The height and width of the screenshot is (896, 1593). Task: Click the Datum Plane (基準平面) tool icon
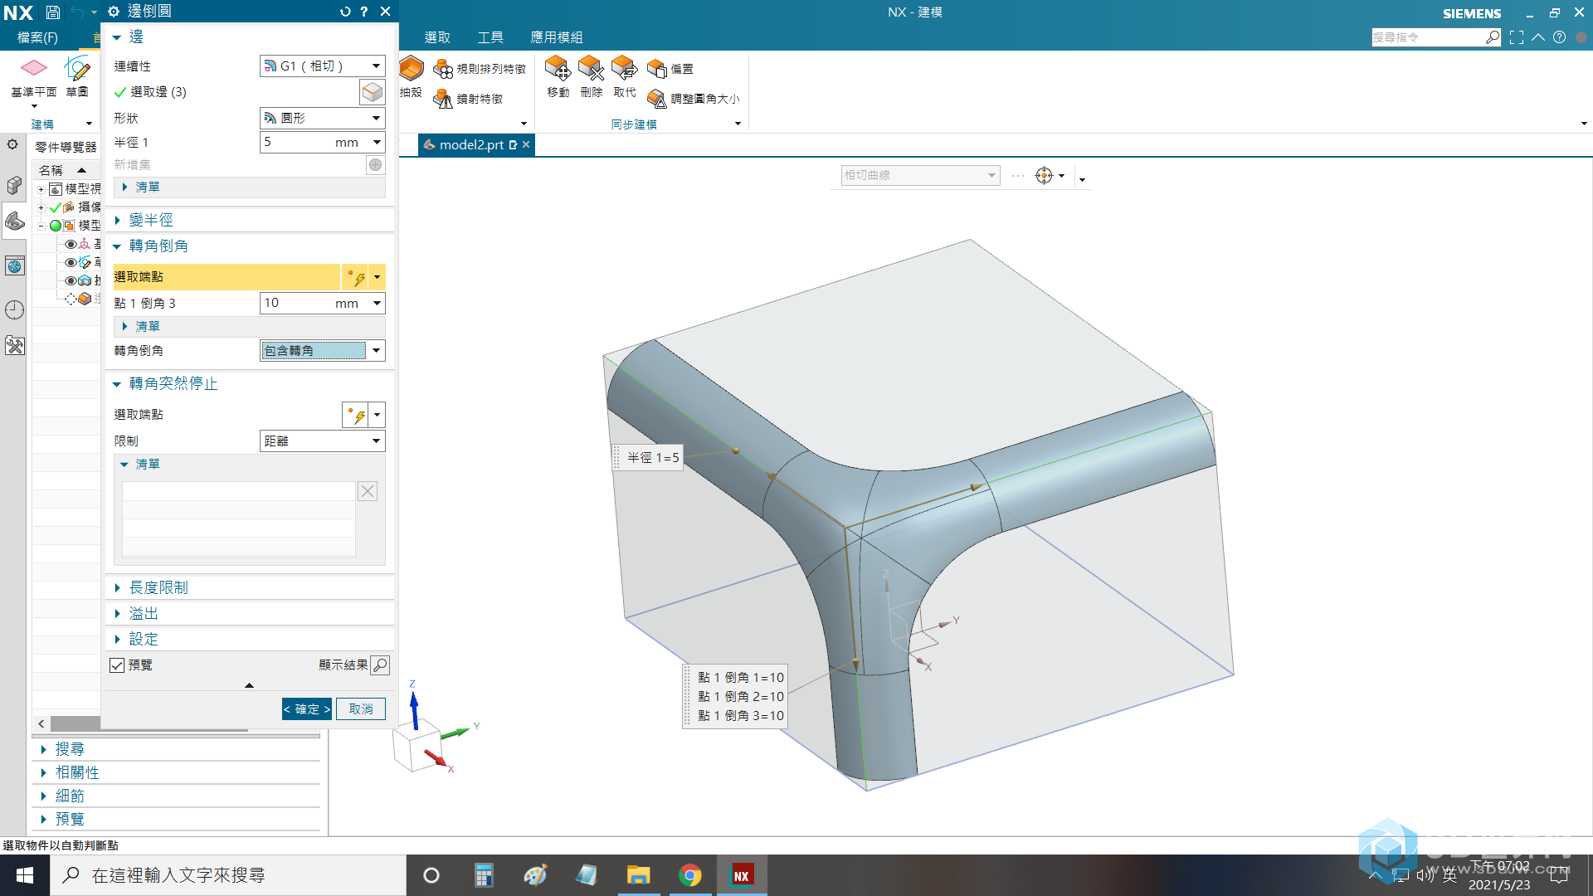pyautogui.click(x=33, y=67)
